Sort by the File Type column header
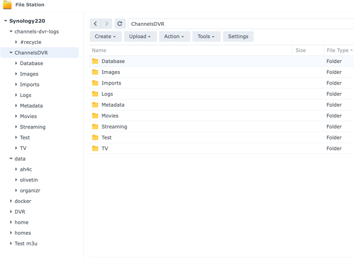This screenshot has height=258, width=354. (x=339, y=50)
